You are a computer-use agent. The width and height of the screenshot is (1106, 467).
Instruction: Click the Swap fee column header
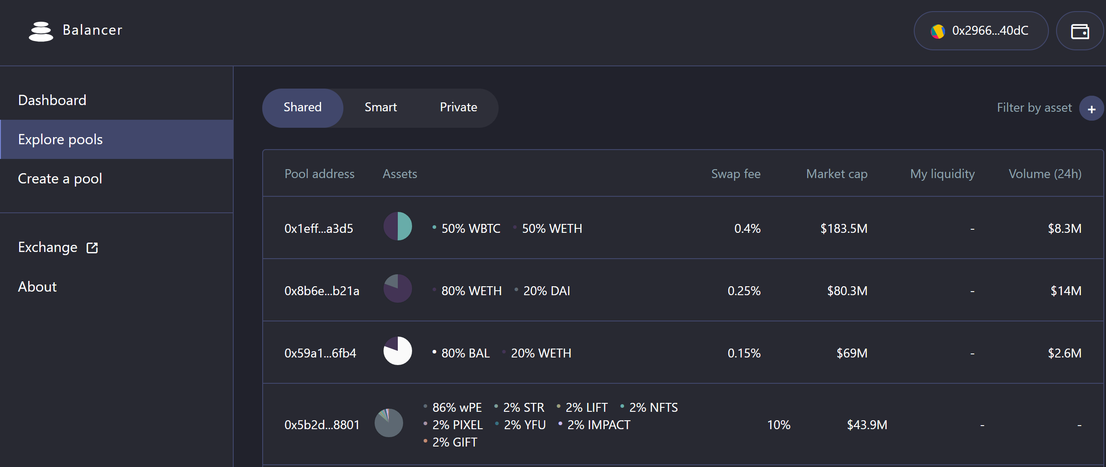coord(736,174)
